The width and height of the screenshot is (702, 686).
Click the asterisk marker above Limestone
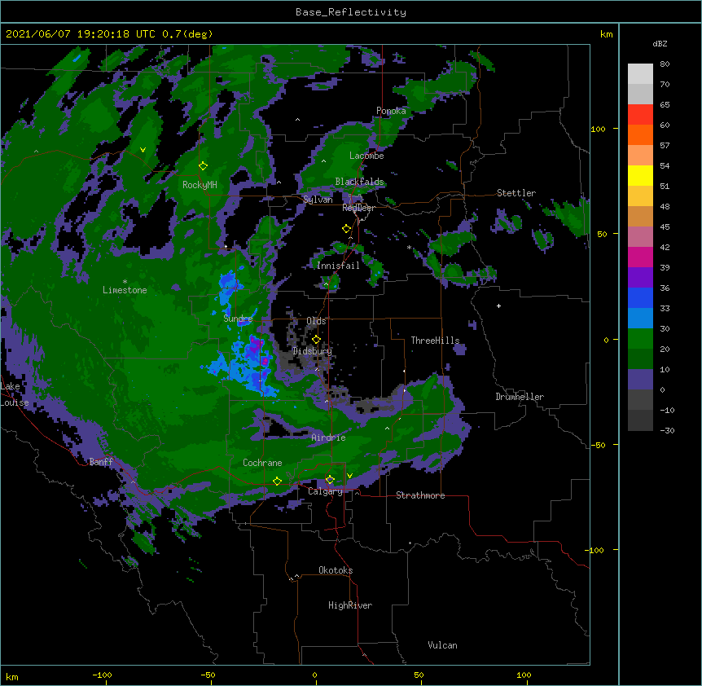[125, 282]
